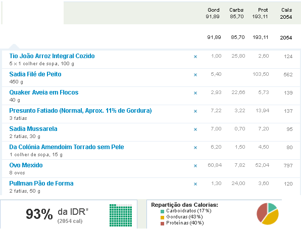Click the '2 fatias, 30 g' portion
Viewport: 301px width, 229px height.
(25, 136)
